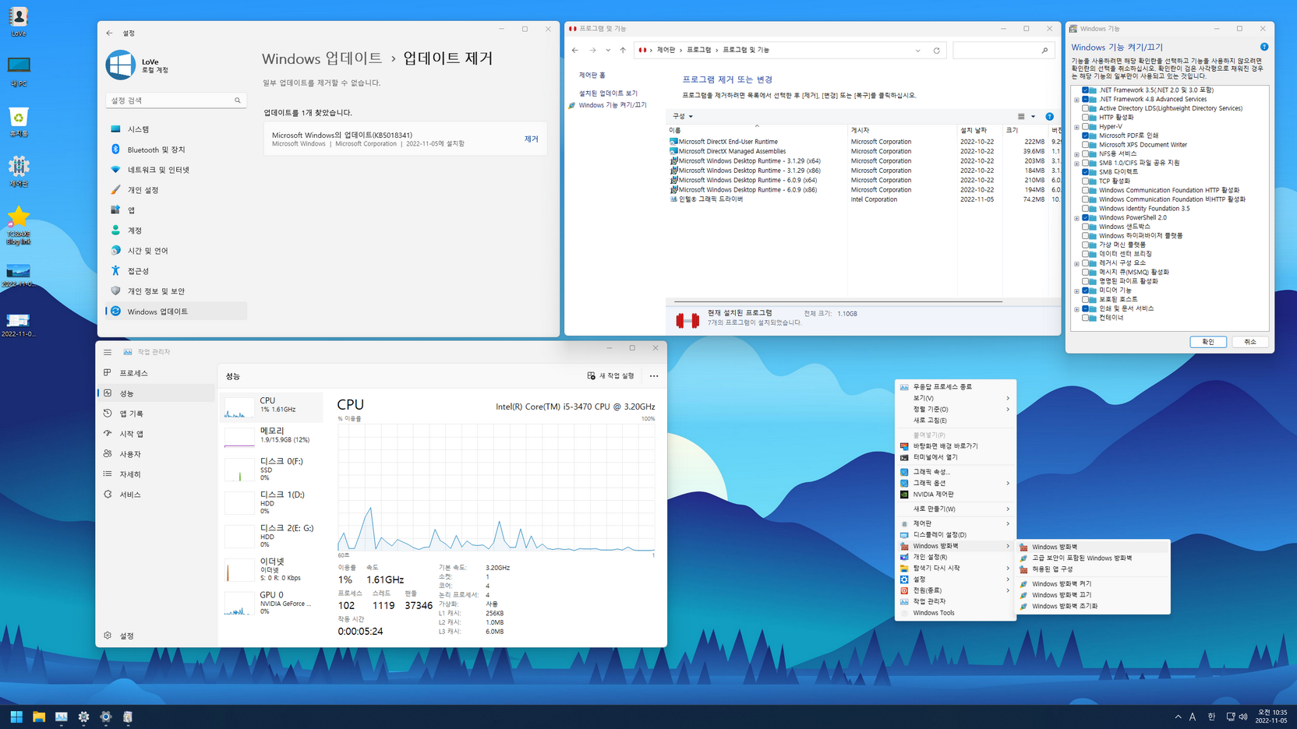Open Task Manager 설정 gear at bottom
1297x729 pixels.
[108, 636]
